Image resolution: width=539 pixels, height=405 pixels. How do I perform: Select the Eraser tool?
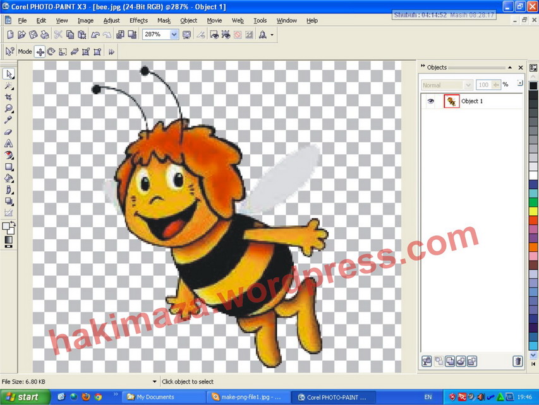coord(9,132)
